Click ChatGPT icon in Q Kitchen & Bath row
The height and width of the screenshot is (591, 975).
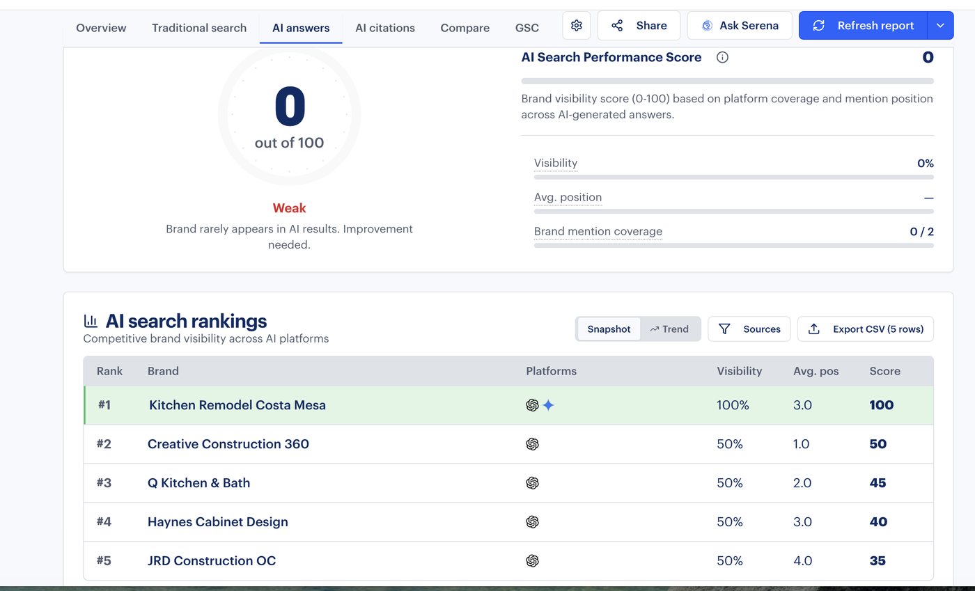point(533,483)
